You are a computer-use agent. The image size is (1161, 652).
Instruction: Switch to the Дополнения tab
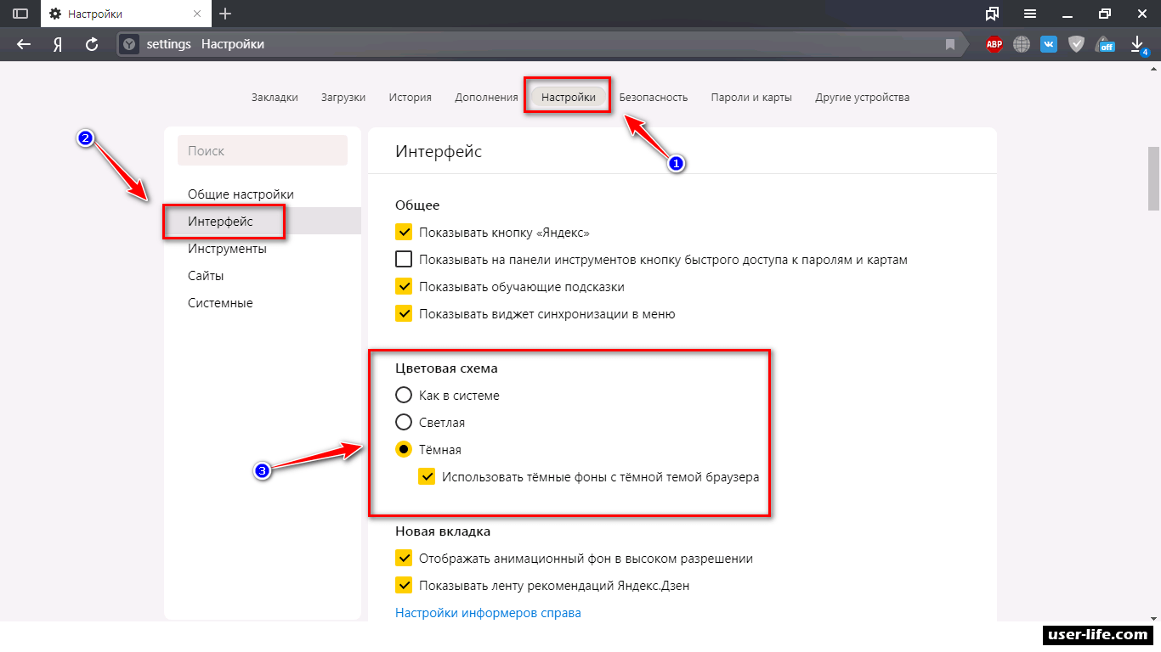486,97
